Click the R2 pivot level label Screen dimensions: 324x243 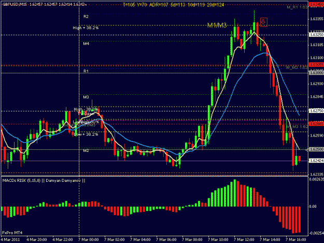coord(86,17)
